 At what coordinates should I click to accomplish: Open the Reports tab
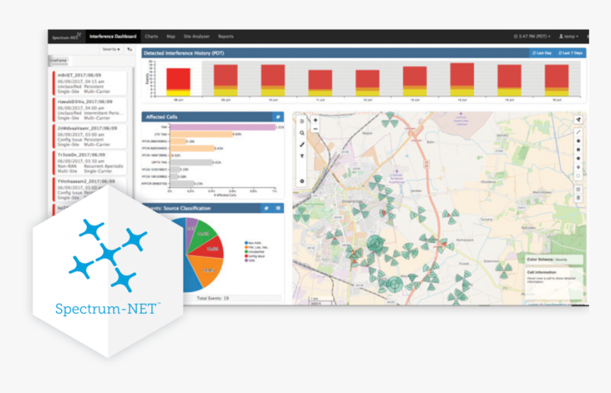(x=226, y=36)
